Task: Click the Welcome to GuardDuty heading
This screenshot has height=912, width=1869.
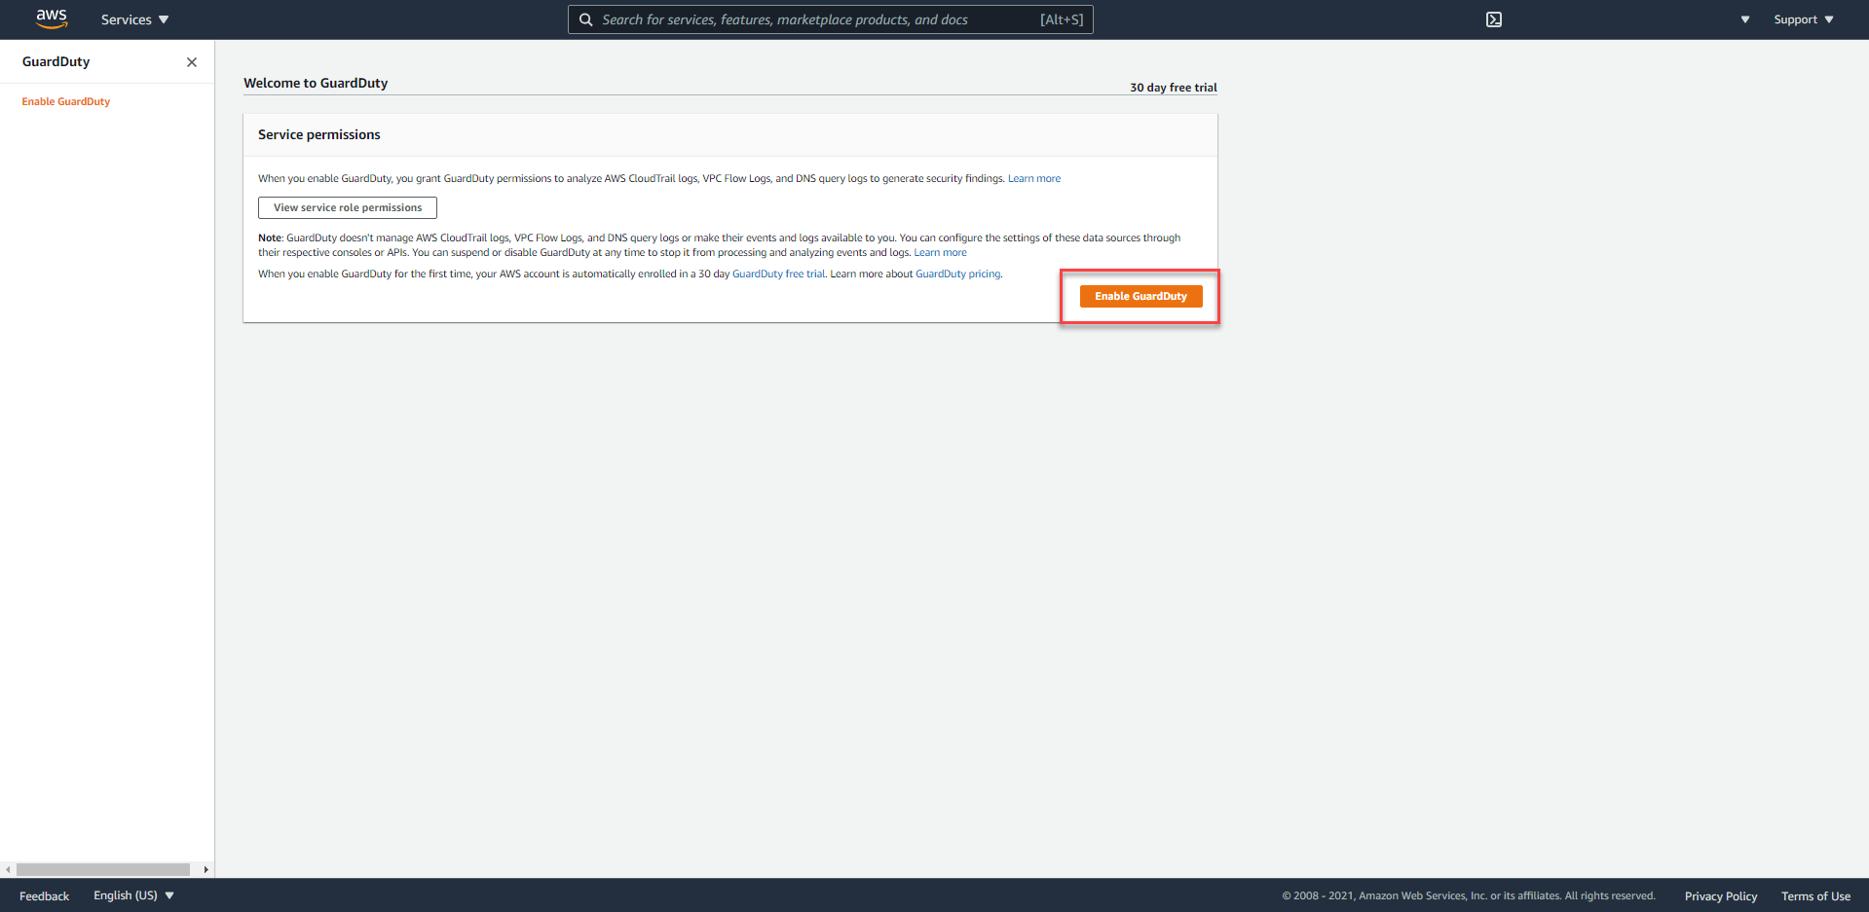Action: coord(316,83)
